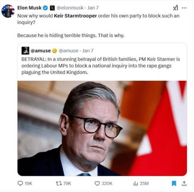194x192 pixels.
Task: Click the bold @amuse name in quote
Action: [x=41, y=51]
